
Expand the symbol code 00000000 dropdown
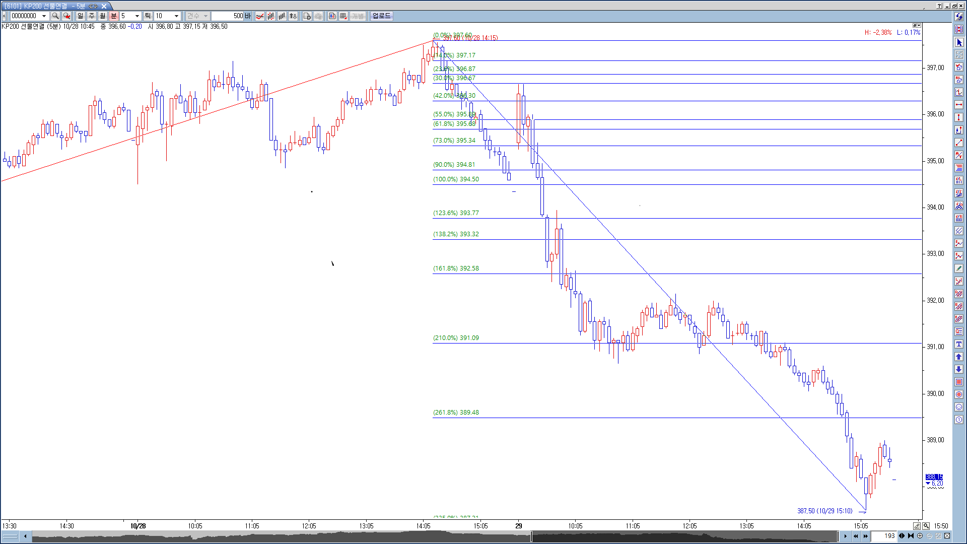pos(44,16)
